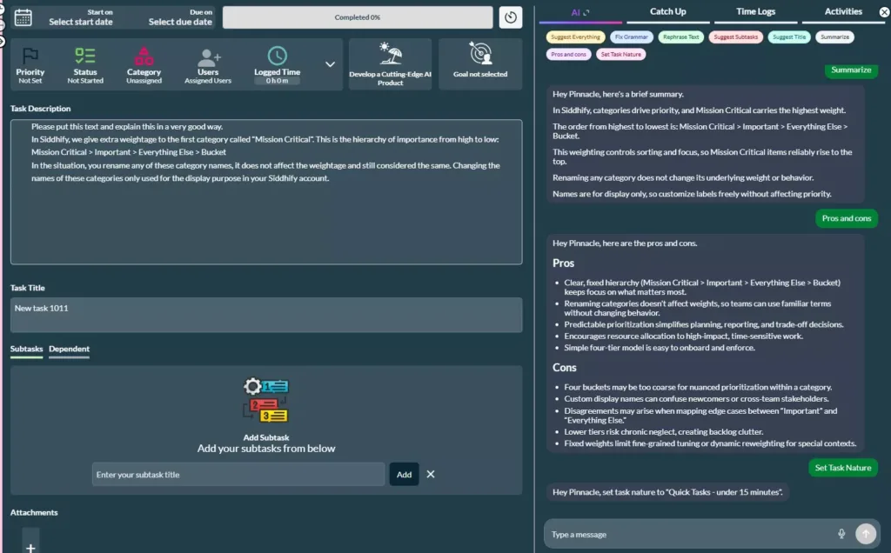Click the green Pros and cons message bubble
The image size is (891, 553).
(846, 218)
